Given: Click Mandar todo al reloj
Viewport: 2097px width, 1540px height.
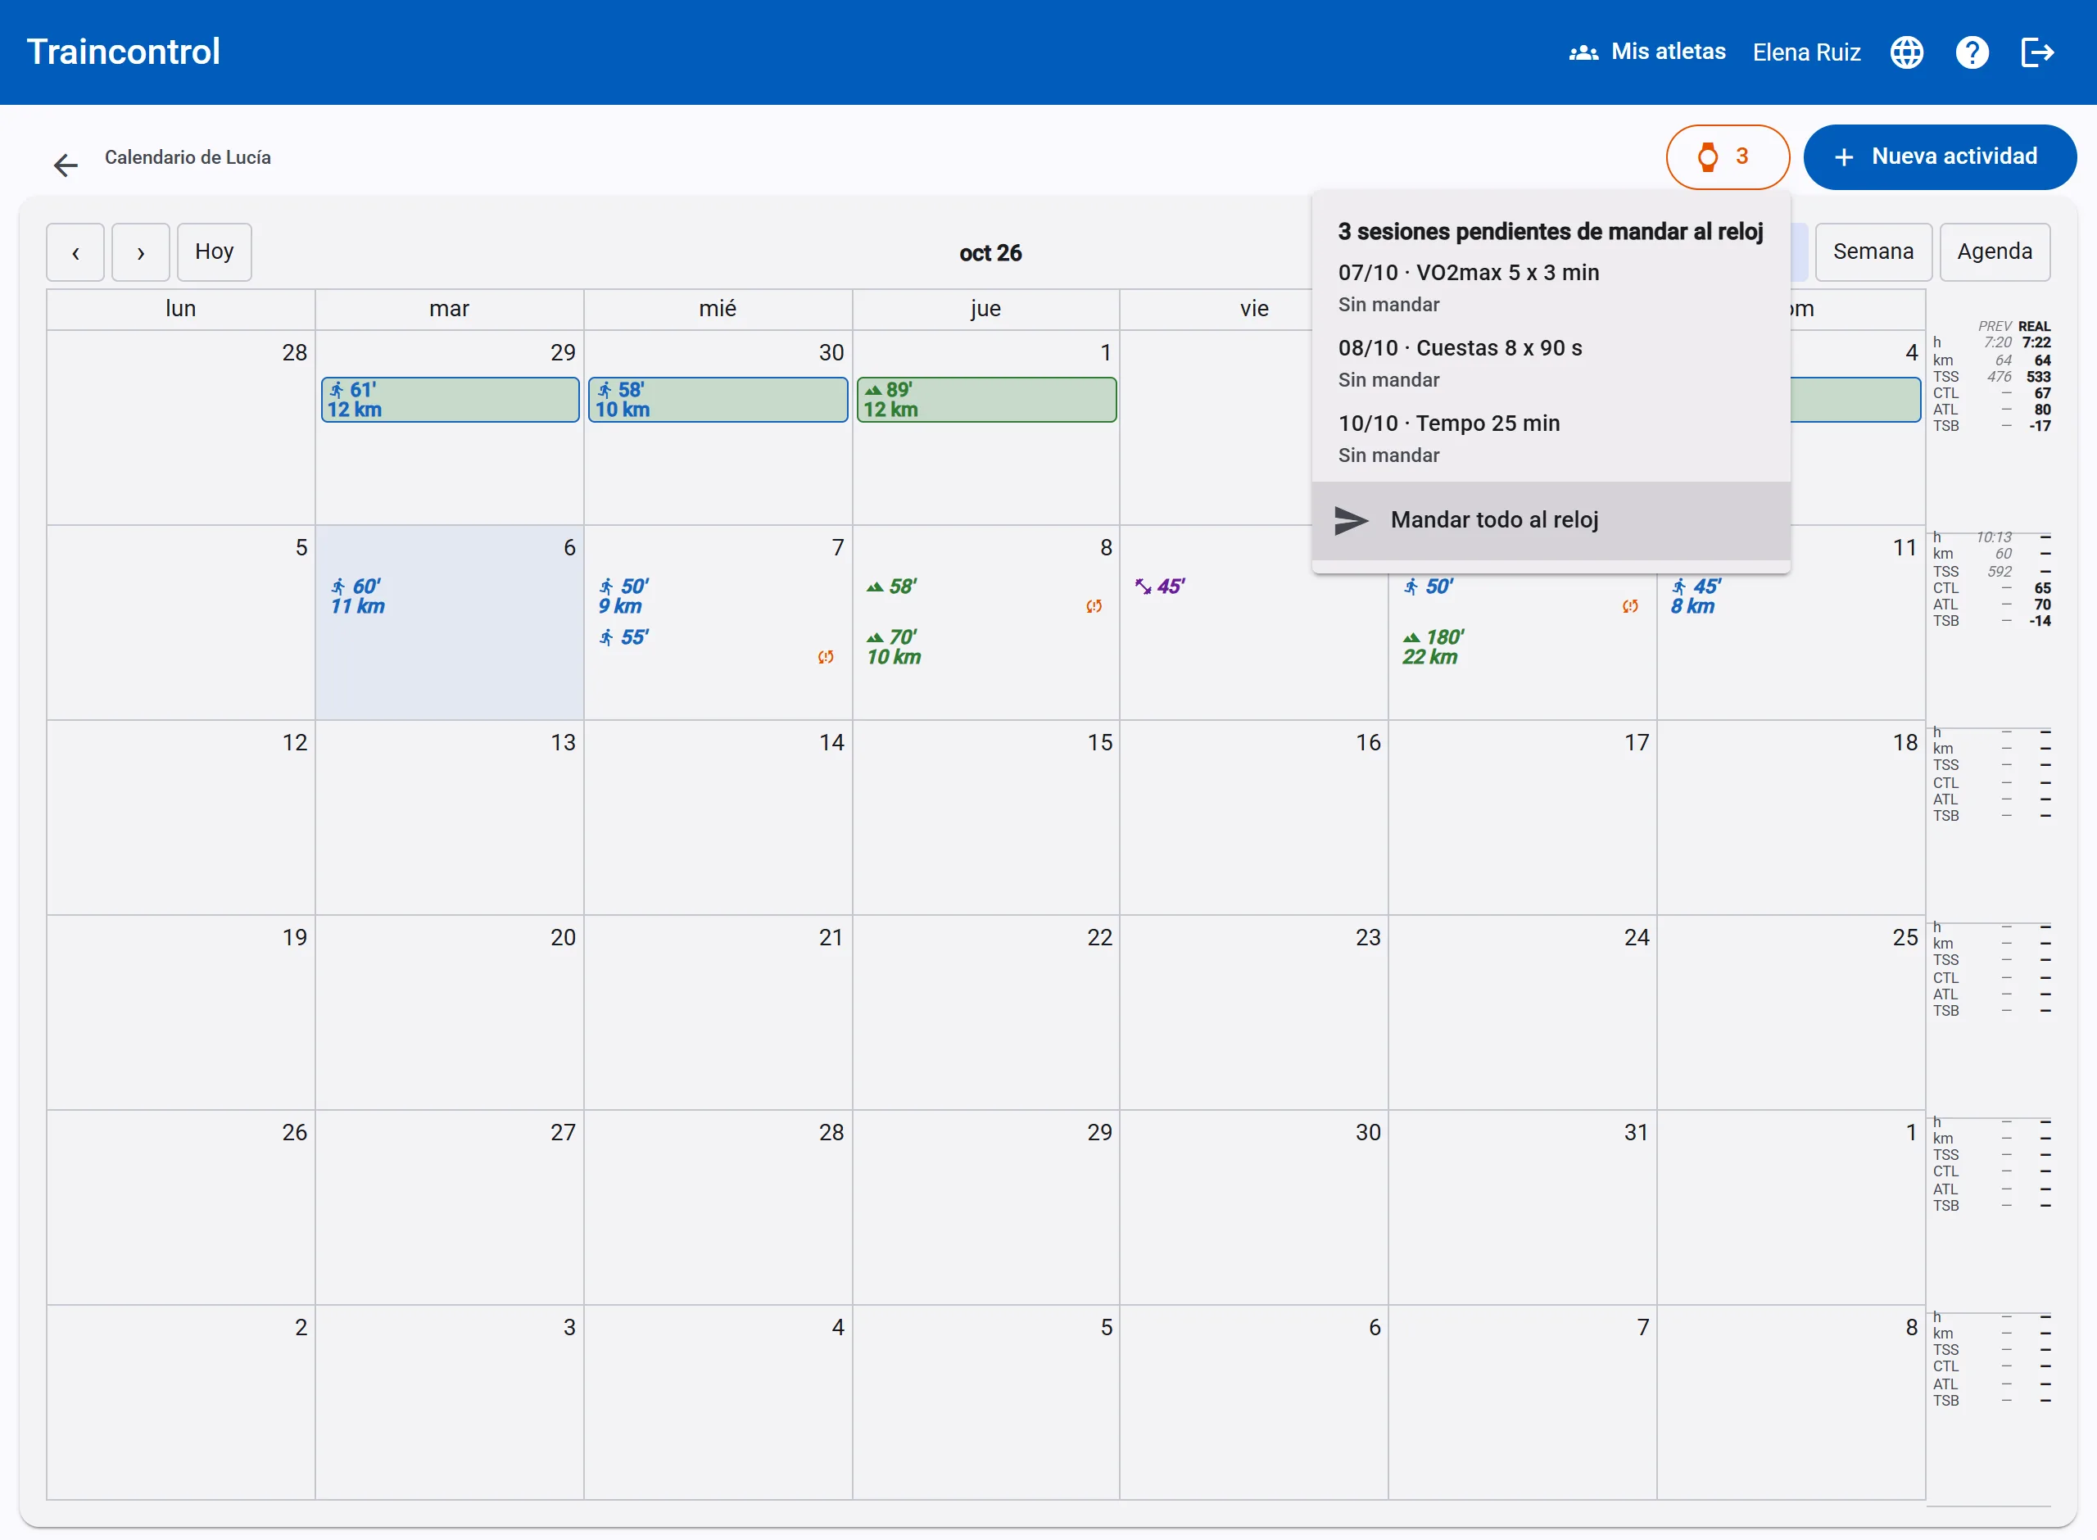Looking at the screenshot, I should (x=1551, y=520).
